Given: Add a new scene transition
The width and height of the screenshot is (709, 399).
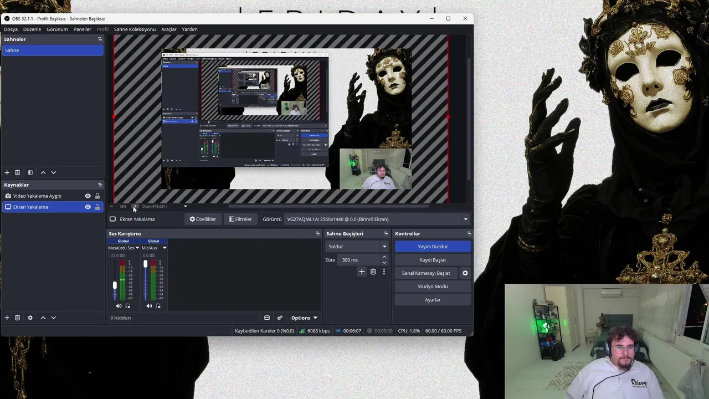Looking at the screenshot, I should [362, 272].
